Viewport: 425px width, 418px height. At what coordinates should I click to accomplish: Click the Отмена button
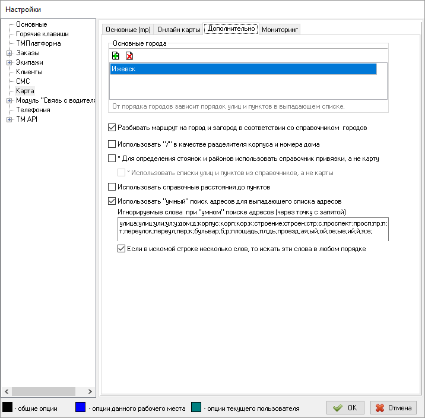pos(394,408)
